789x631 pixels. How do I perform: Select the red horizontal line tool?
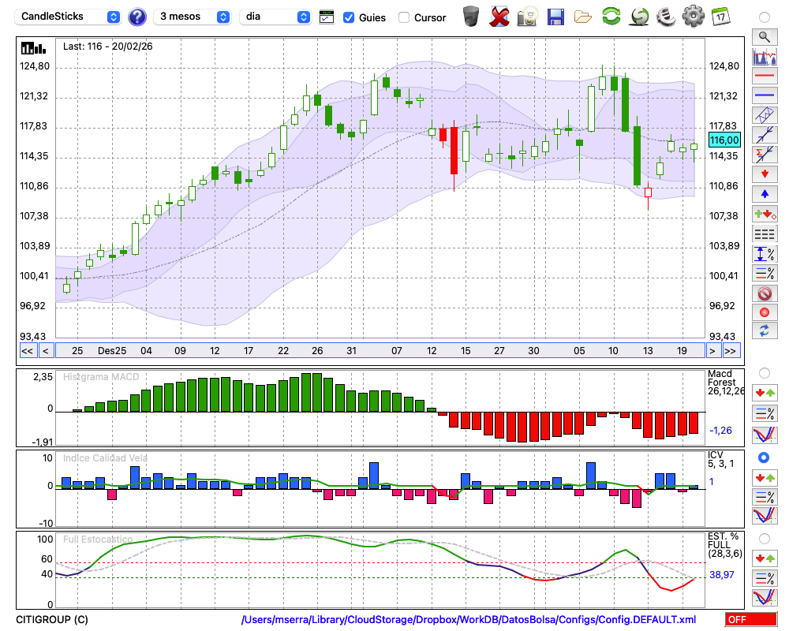[765, 76]
